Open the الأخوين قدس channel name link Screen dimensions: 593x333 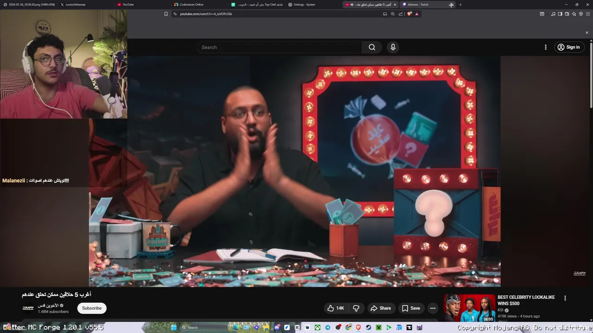(x=48, y=306)
